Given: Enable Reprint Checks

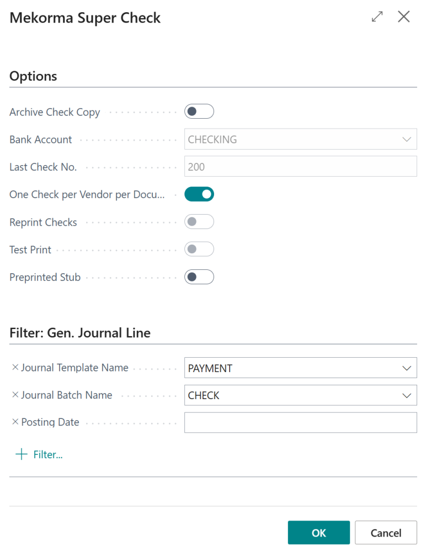Looking at the screenshot, I should 199,221.
